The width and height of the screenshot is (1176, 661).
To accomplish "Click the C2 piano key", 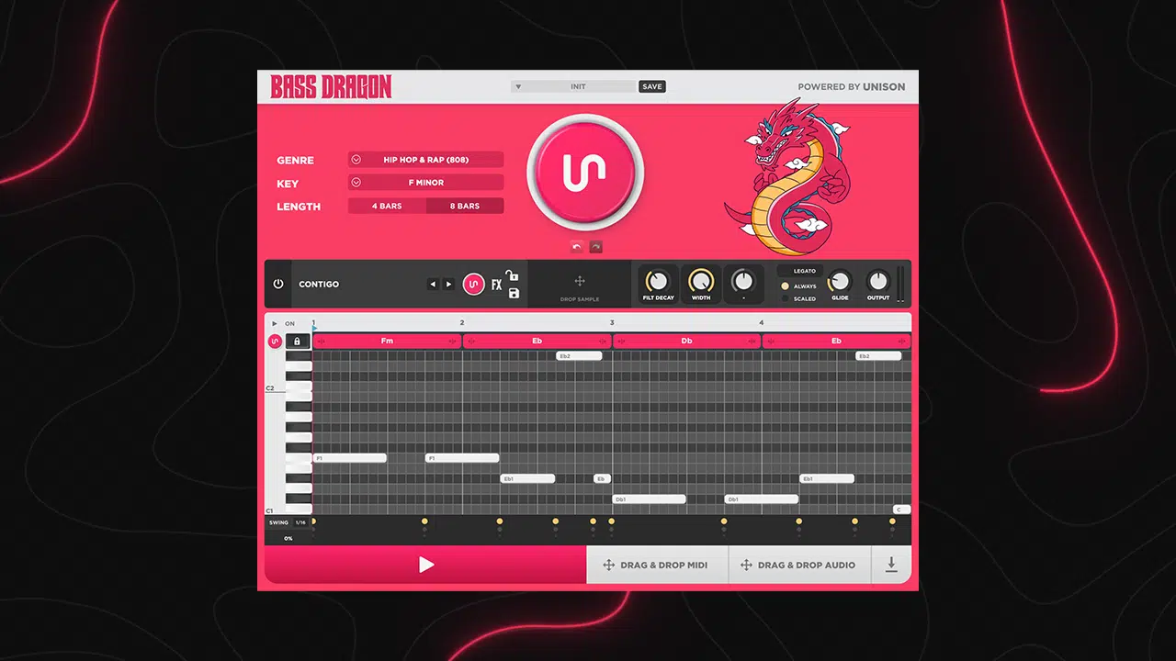I will (299, 387).
